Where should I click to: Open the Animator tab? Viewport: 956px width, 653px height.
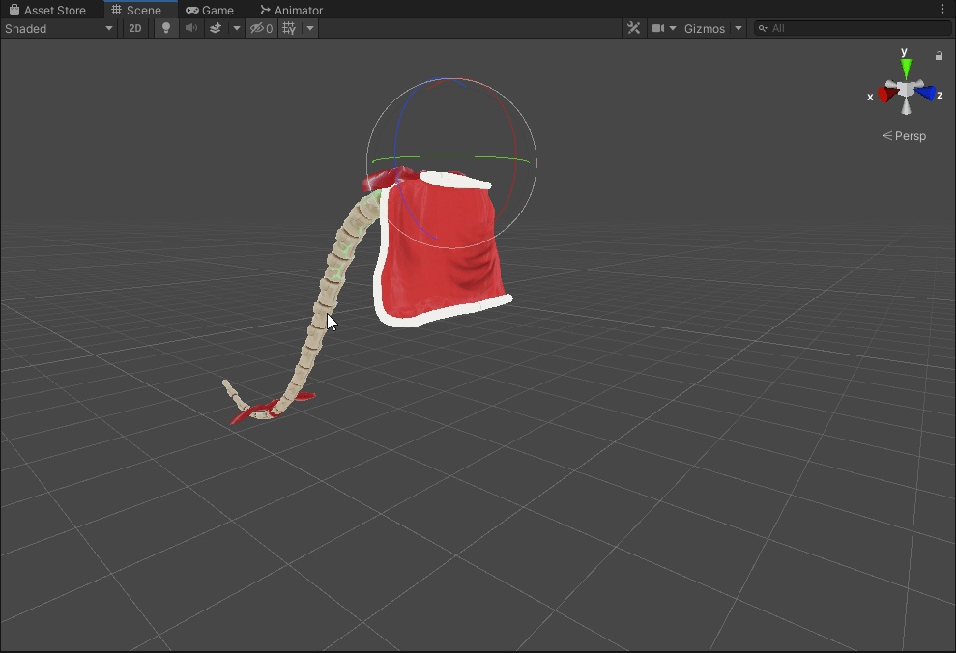[291, 10]
